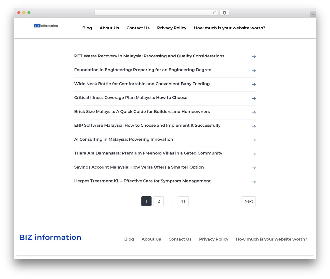The width and height of the screenshot is (330, 279).
Task: Click arrow beside Wide Neck Bottle article
Action: [254, 84]
